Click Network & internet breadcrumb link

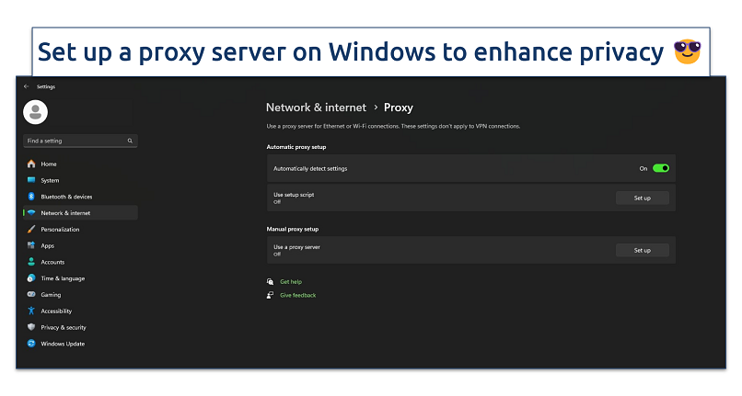(316, 107)
